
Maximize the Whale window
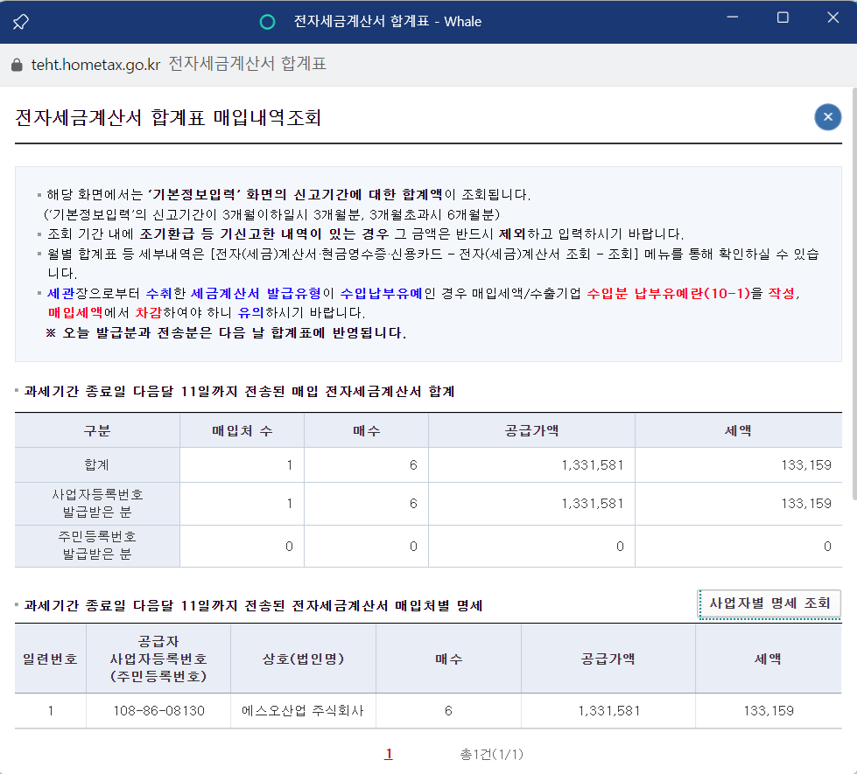point(783,17)
